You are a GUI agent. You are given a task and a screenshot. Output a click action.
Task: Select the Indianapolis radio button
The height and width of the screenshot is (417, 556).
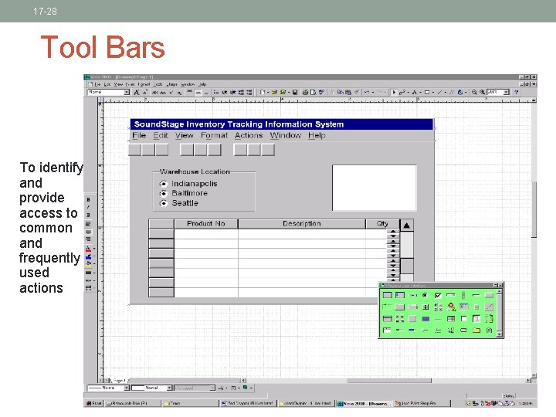pos(163,184)
